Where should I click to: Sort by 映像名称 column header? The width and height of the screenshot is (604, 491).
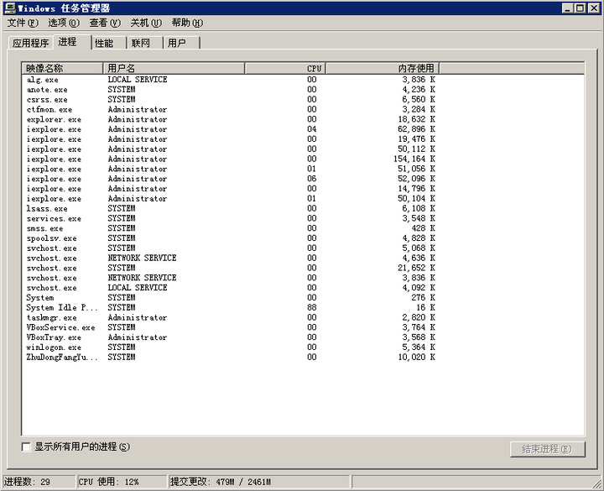click(x=62, y=68)
